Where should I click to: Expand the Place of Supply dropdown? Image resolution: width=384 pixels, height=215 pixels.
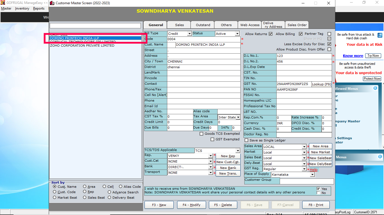click(312, 175)
